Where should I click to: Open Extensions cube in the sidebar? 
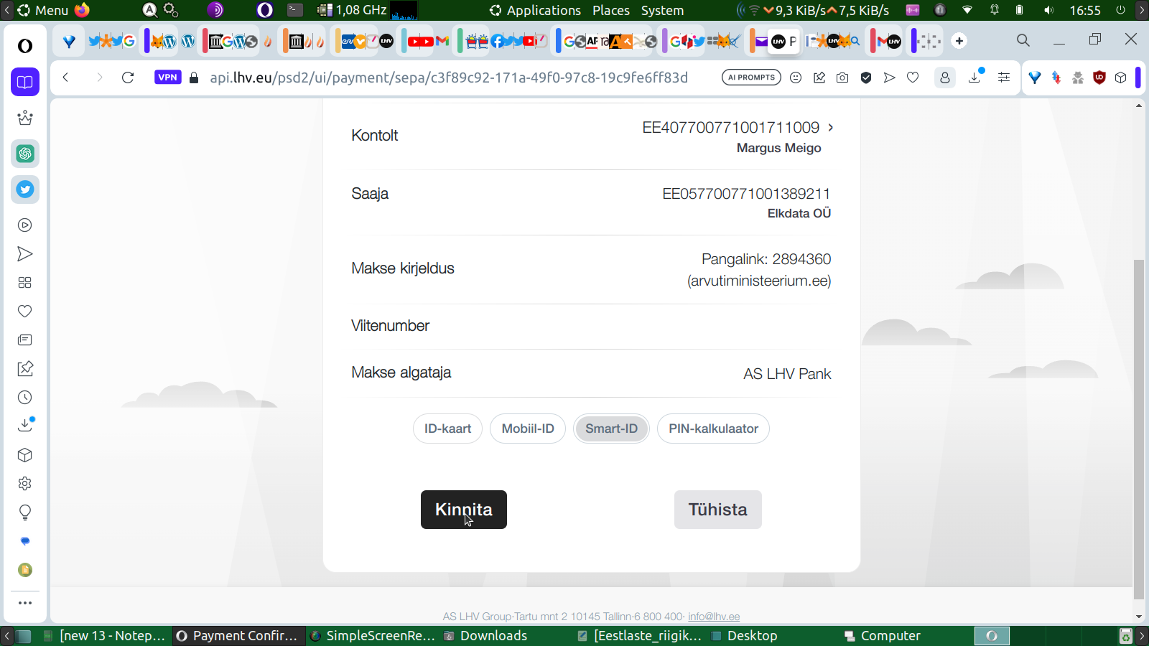click(x=25, y=455)
